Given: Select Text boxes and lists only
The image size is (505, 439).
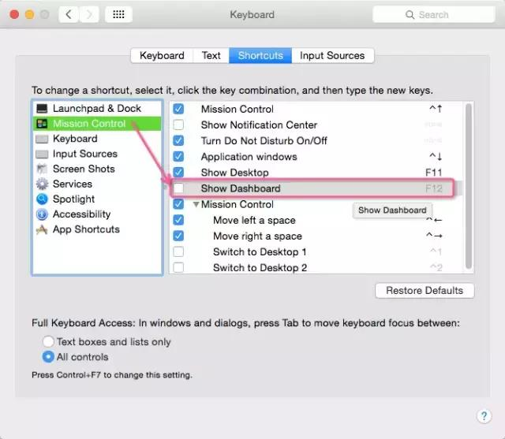Looking at the screenshot, I should [48, 341].
